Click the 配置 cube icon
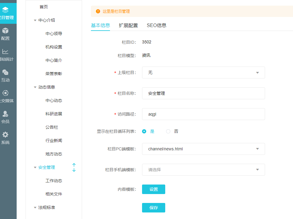The image size is (293, 219). 5,31
